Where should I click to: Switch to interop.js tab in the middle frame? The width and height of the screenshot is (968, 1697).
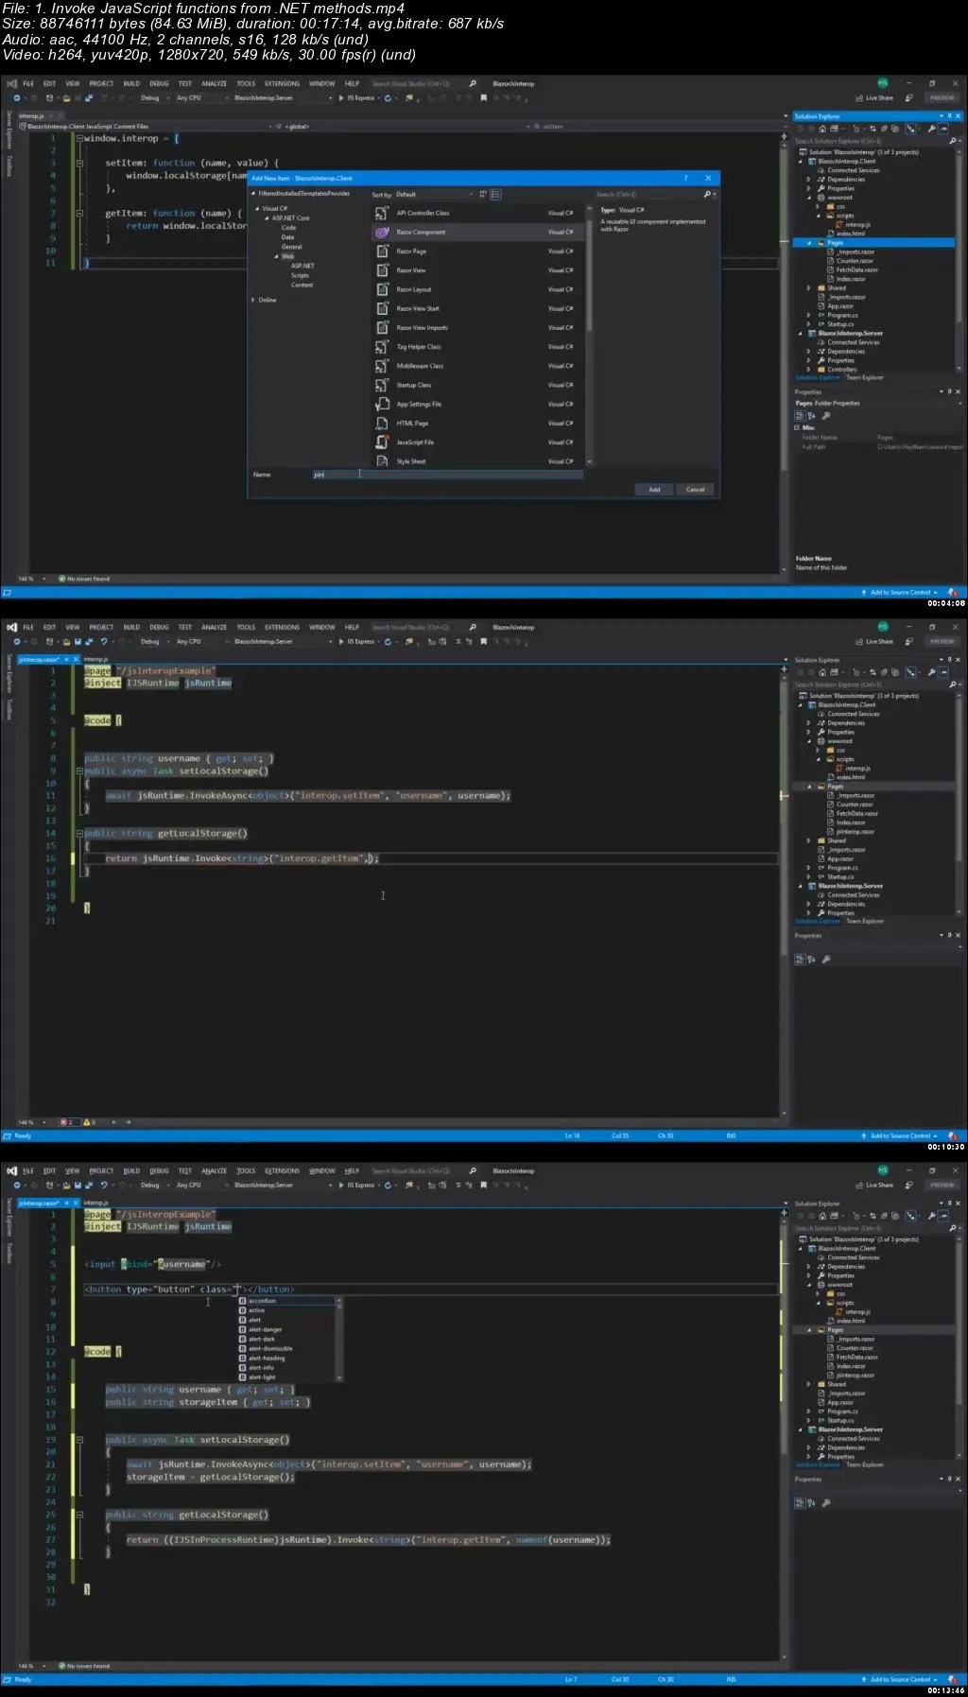click(x=96, y=659)
